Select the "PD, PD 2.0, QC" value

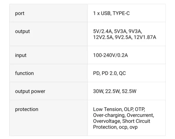click(109, 73)
